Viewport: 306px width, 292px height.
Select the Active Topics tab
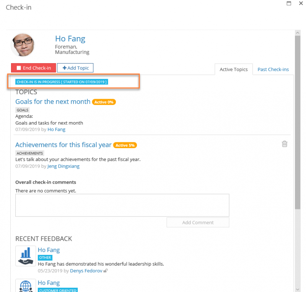pos(233,69)
